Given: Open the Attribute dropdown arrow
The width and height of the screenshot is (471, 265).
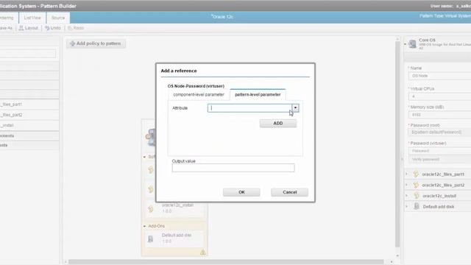Looking at the screenshot, I should pyautogui.click(x=295, y=108).
